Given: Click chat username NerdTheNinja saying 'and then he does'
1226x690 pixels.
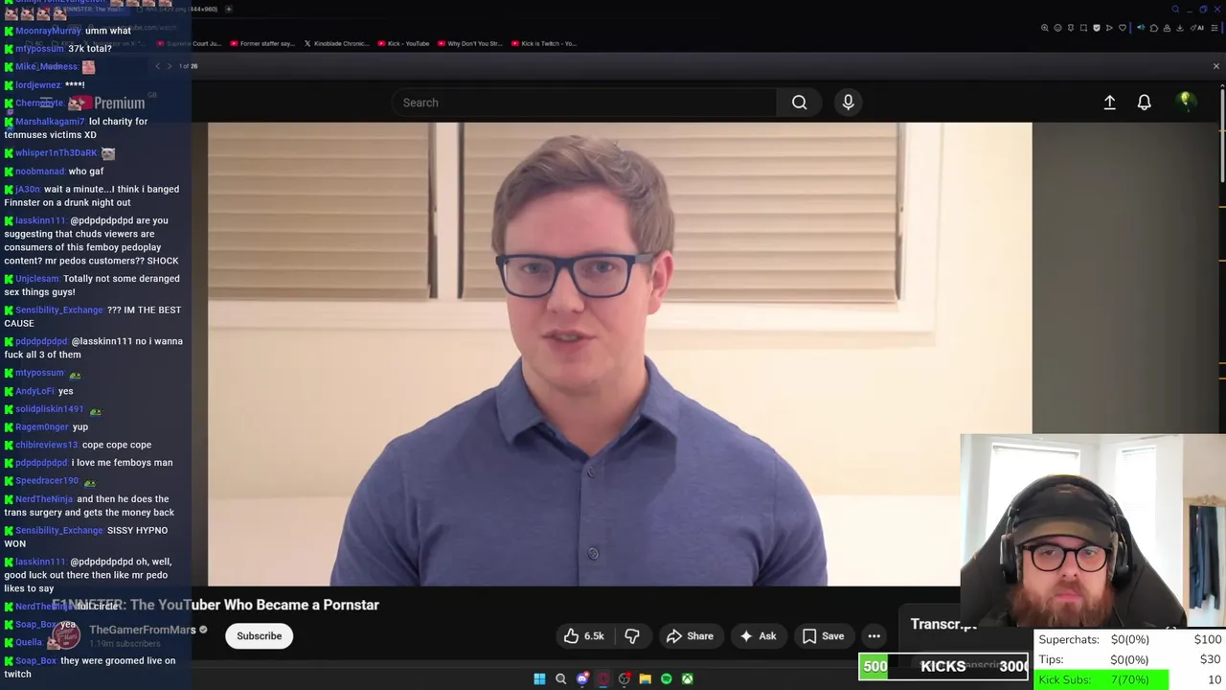Looking at the screenshot, I should tap(43, 499).
